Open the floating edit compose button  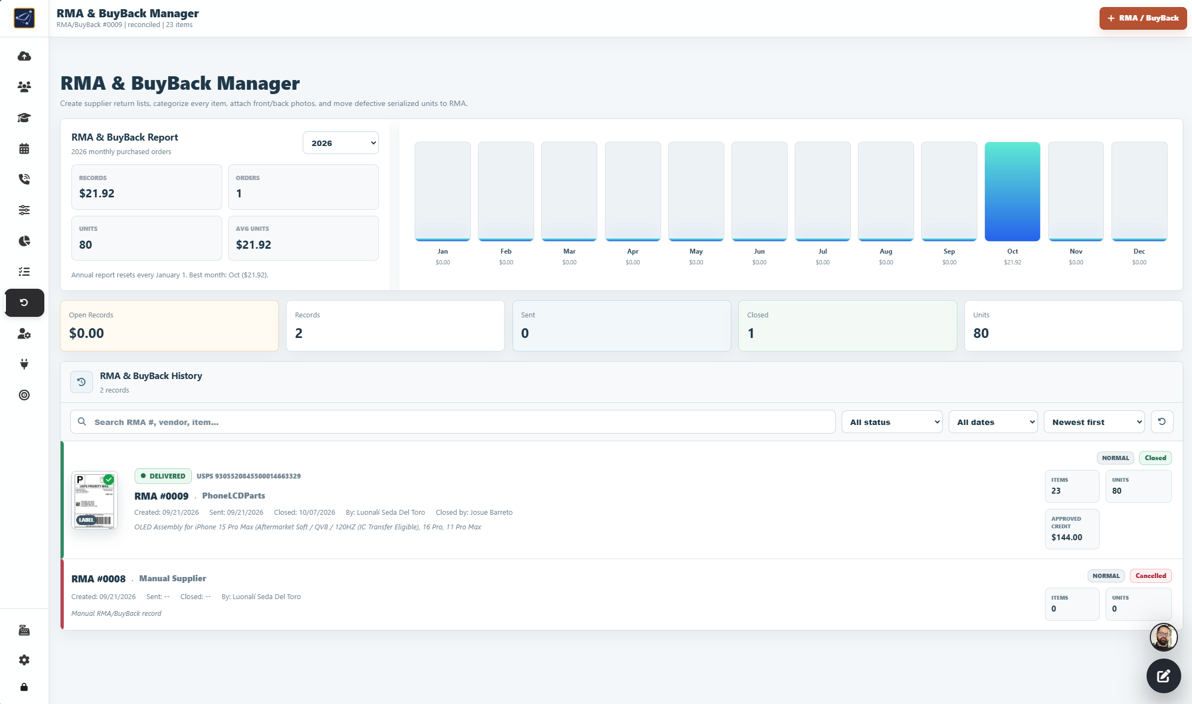1163,675
